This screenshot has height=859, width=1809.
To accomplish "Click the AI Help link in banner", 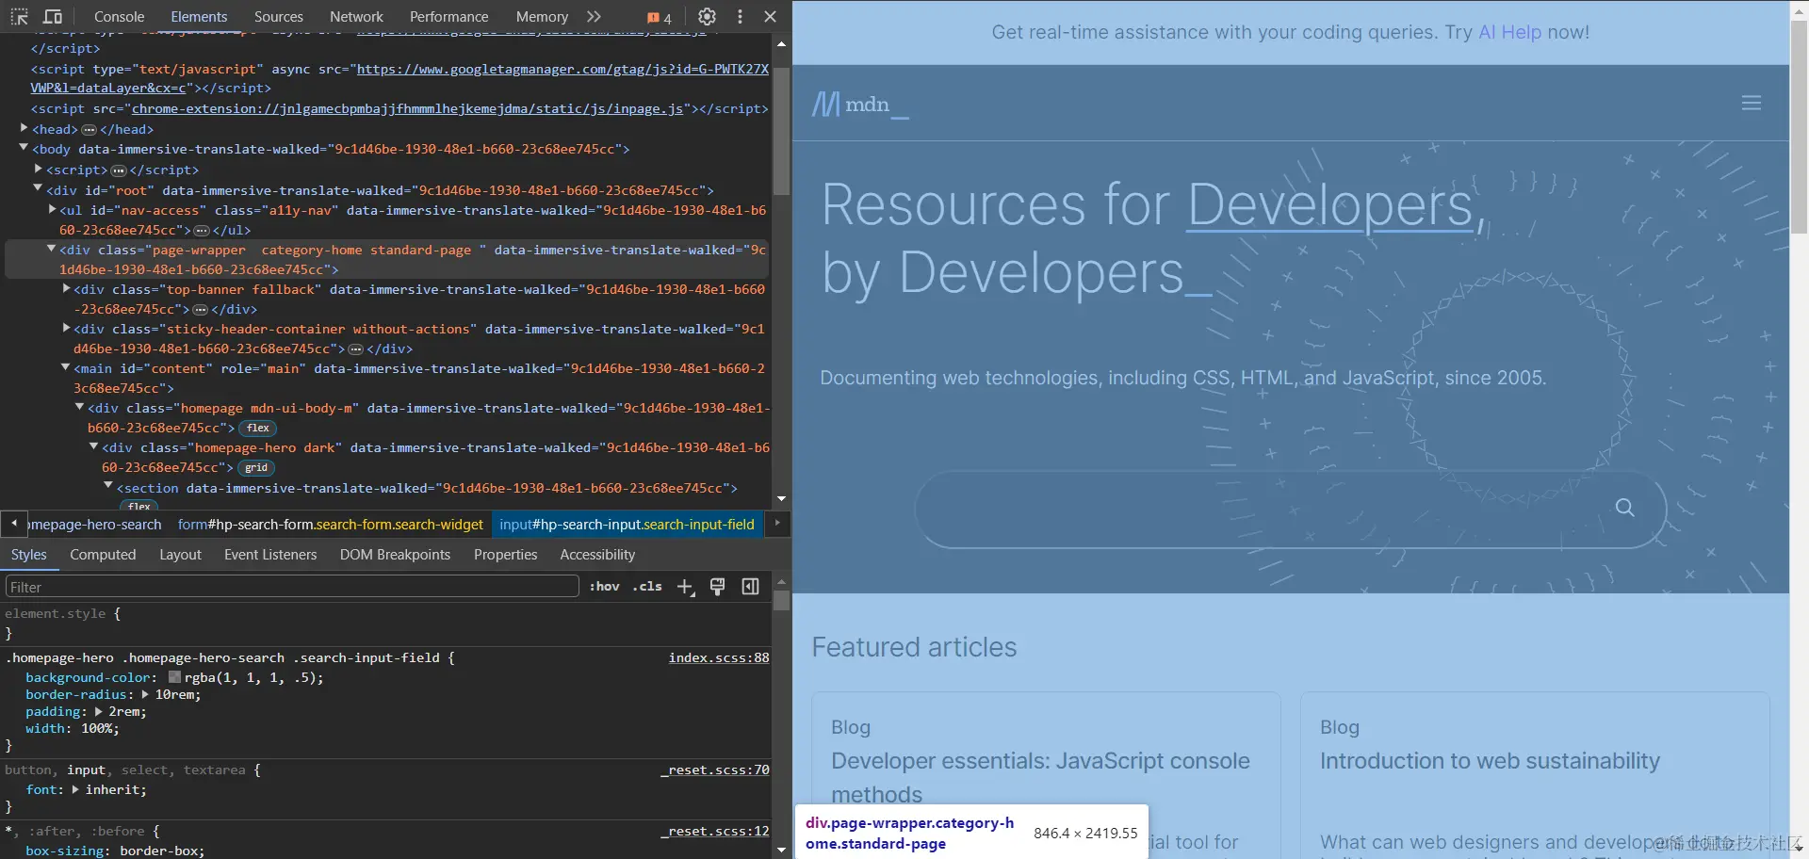I will (x=1509, y=32).
